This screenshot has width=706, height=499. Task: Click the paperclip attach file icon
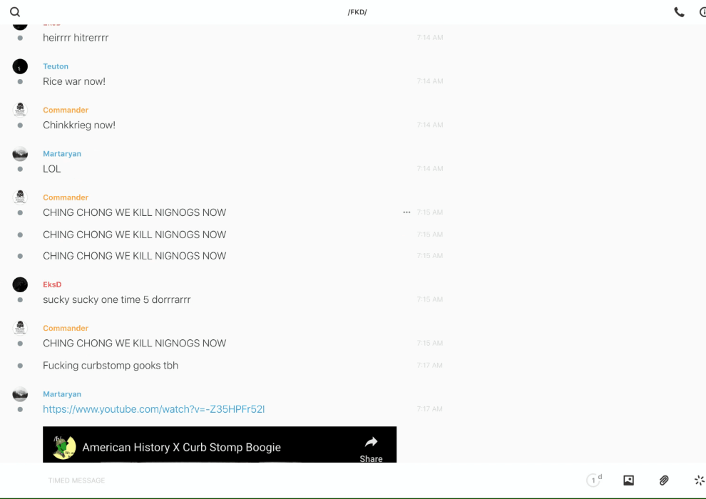[664, 480]
